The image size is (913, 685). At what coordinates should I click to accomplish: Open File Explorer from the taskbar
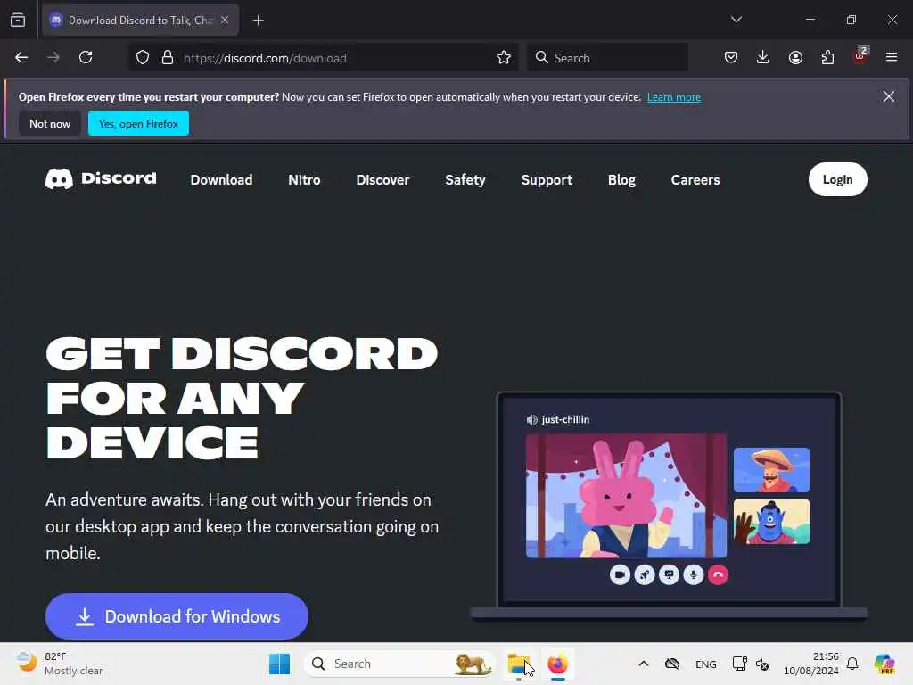(519, 664)
